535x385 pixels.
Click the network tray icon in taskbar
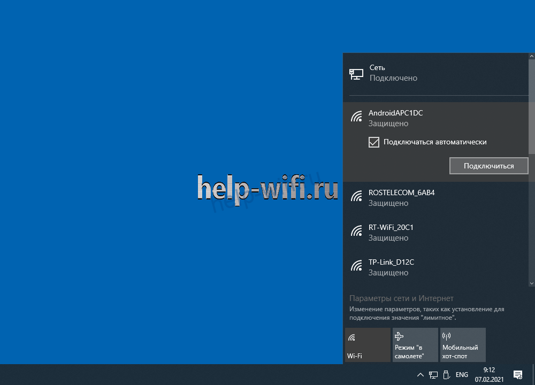(433, 375)
